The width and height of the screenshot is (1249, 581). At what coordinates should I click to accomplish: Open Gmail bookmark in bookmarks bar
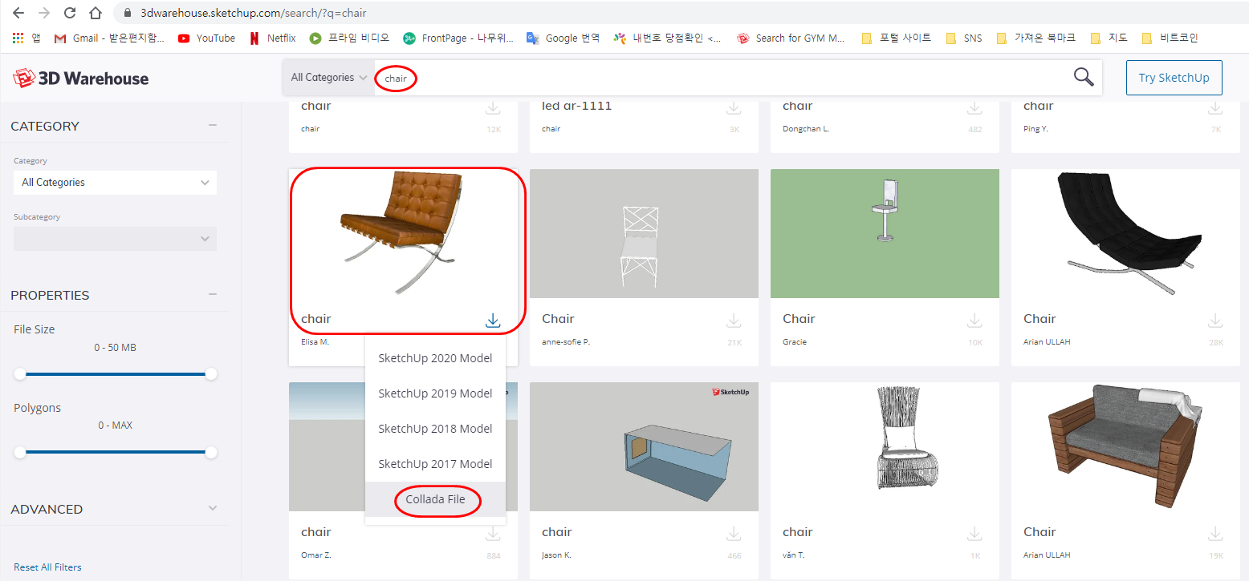(x=109, y=38)
